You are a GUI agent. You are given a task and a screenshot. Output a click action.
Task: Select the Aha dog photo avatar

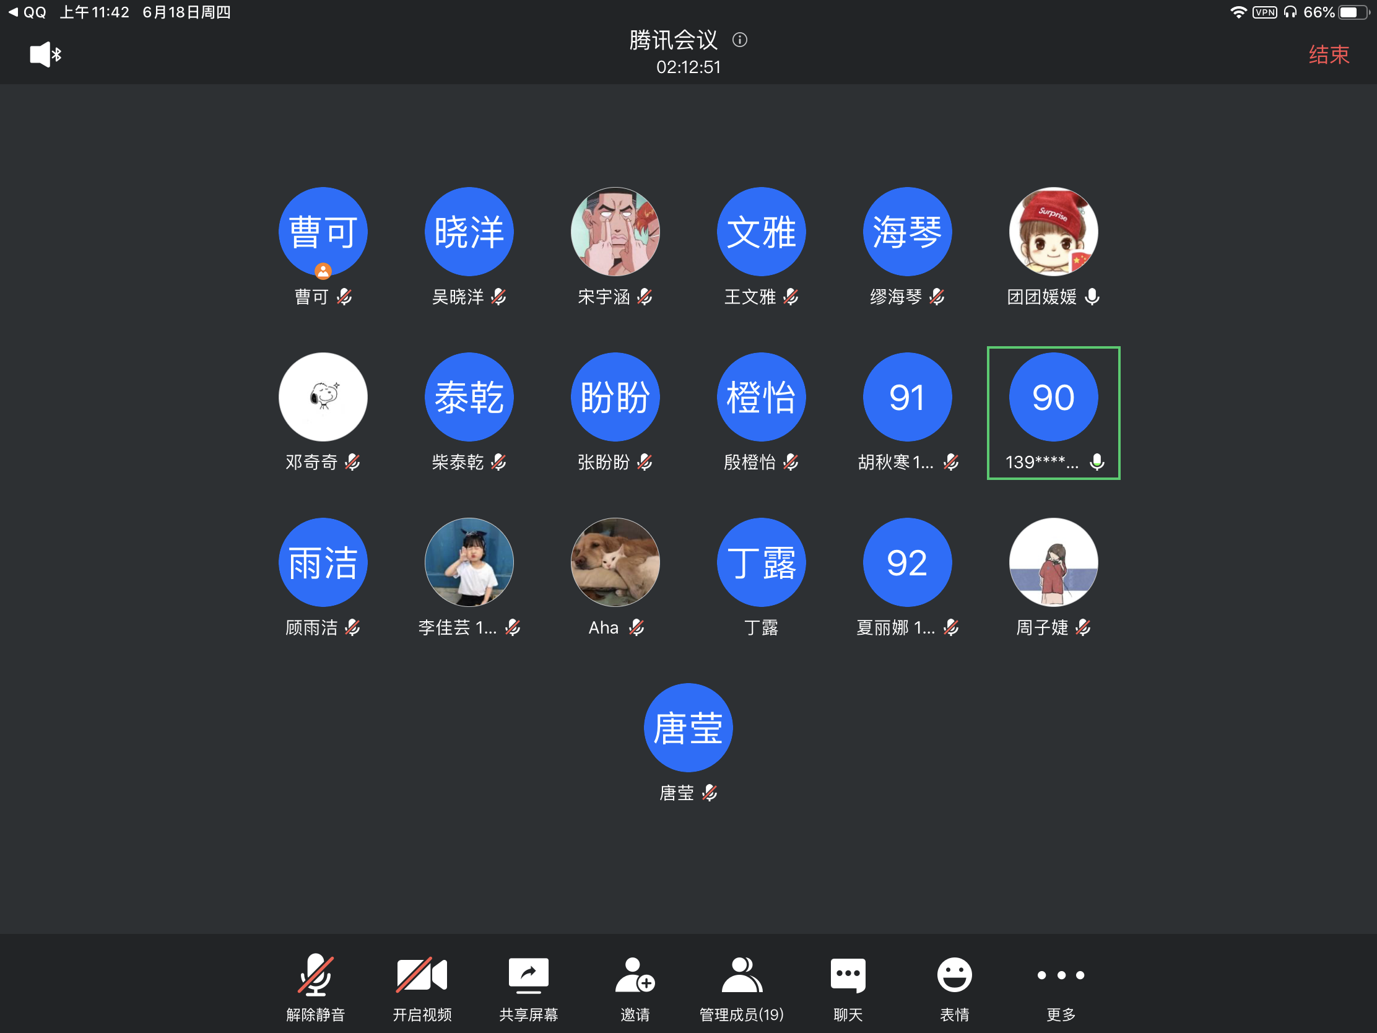point(615,562)
